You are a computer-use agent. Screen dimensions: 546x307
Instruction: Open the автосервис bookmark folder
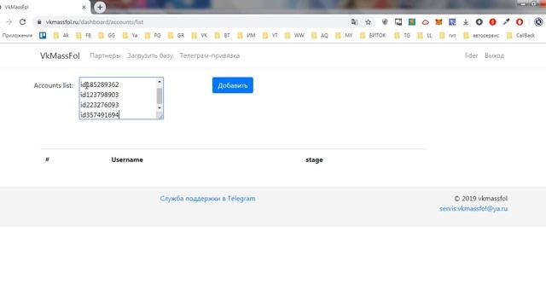(x=481, y=35)
